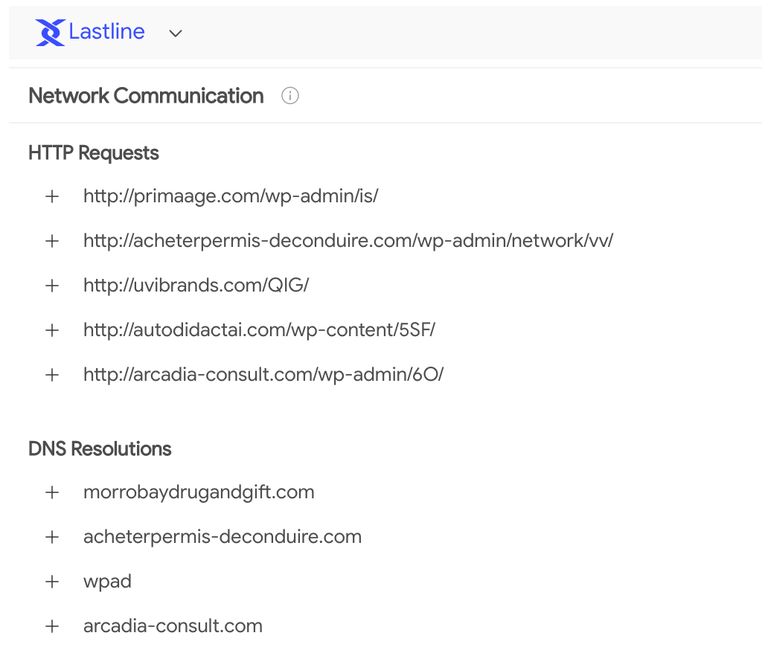
Task: Expand the acheterpermis-deconduire.com/wp-admin/network/vv/ request
Action: point(52,241)
